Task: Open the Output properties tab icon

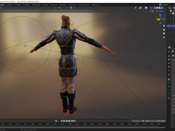Action: click(169, 60)
